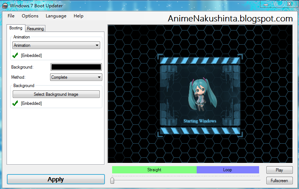Click the green checkmark under Animation dropdown
The height and width of the screenshot is (189, 299).
click(15, 56)
